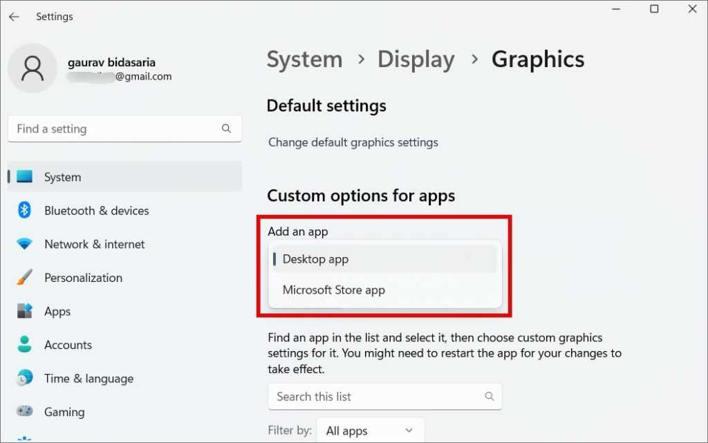
Task: Open System in the sidebar
Action: point(125,177)
